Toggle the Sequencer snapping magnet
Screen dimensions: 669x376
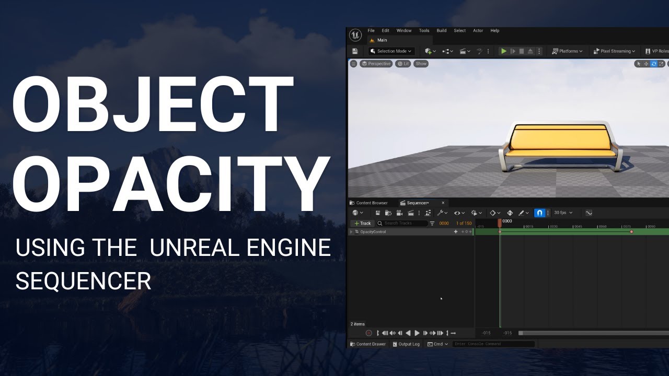pos(540,213)
